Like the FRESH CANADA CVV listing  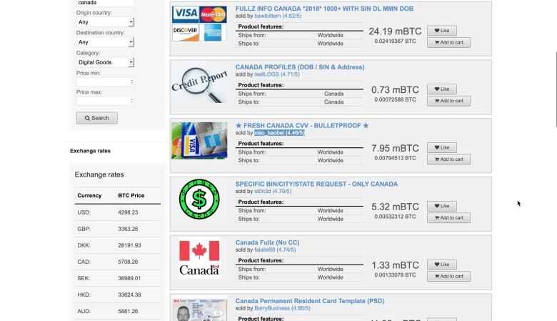click(x=442, y=147)
